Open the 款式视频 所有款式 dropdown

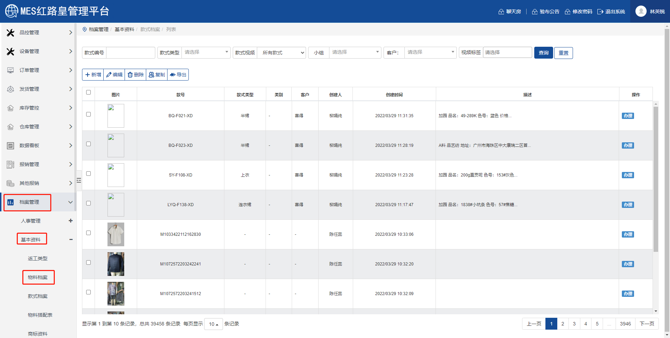point(281,53)
